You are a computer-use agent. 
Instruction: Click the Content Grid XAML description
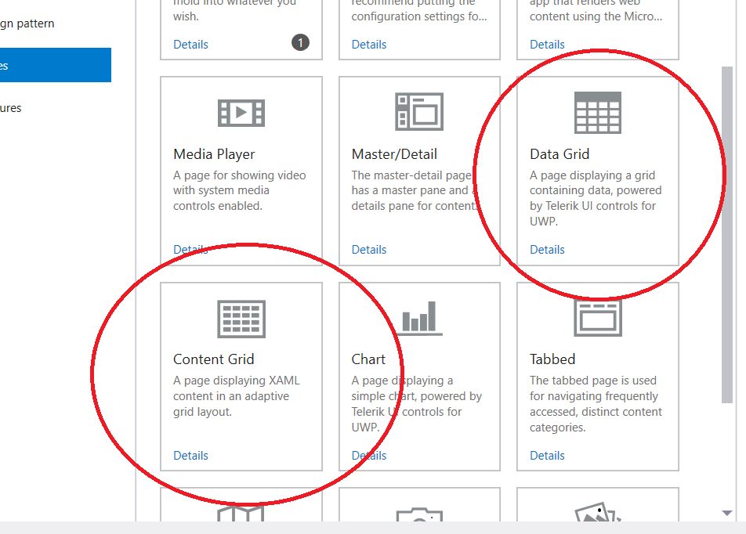pos(237,396)
